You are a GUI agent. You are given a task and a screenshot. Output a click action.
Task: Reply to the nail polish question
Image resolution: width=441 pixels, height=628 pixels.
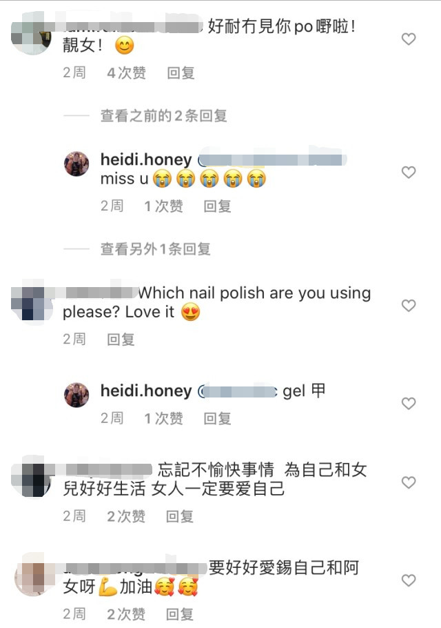[x=121, y=340]
